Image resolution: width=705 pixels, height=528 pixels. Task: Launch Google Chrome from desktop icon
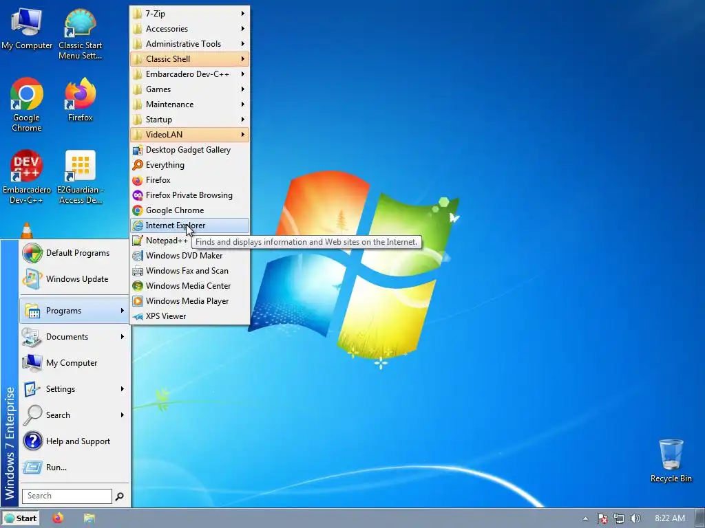(27, 104)
